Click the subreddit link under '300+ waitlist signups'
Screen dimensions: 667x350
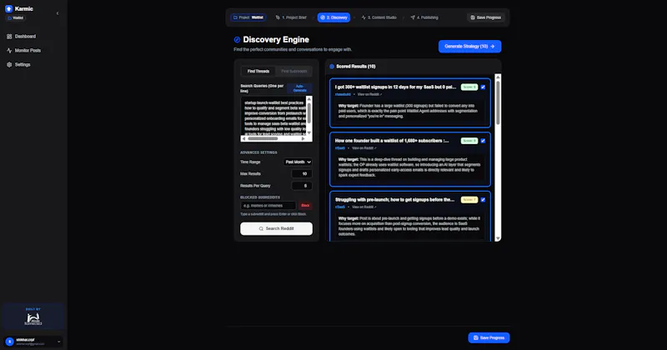pyautogui.click(x=343, y=94)
